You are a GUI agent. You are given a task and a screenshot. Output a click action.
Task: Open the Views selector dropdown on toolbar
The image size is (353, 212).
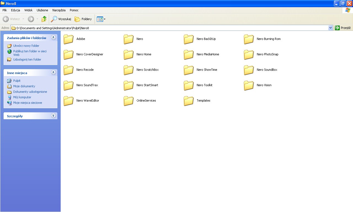(105, 19)
